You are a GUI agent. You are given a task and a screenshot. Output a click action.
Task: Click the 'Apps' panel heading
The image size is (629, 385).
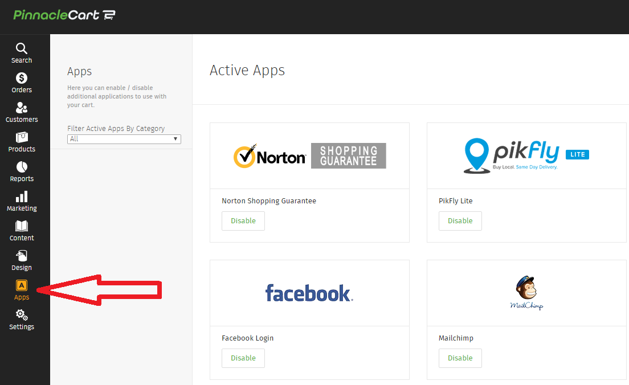[x=79, y=71]
